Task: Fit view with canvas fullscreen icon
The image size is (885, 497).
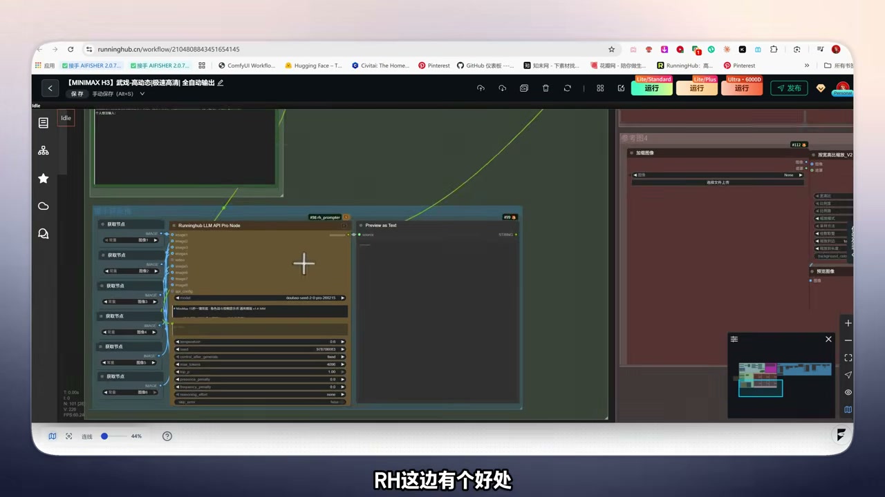Action: coord(848,358)
